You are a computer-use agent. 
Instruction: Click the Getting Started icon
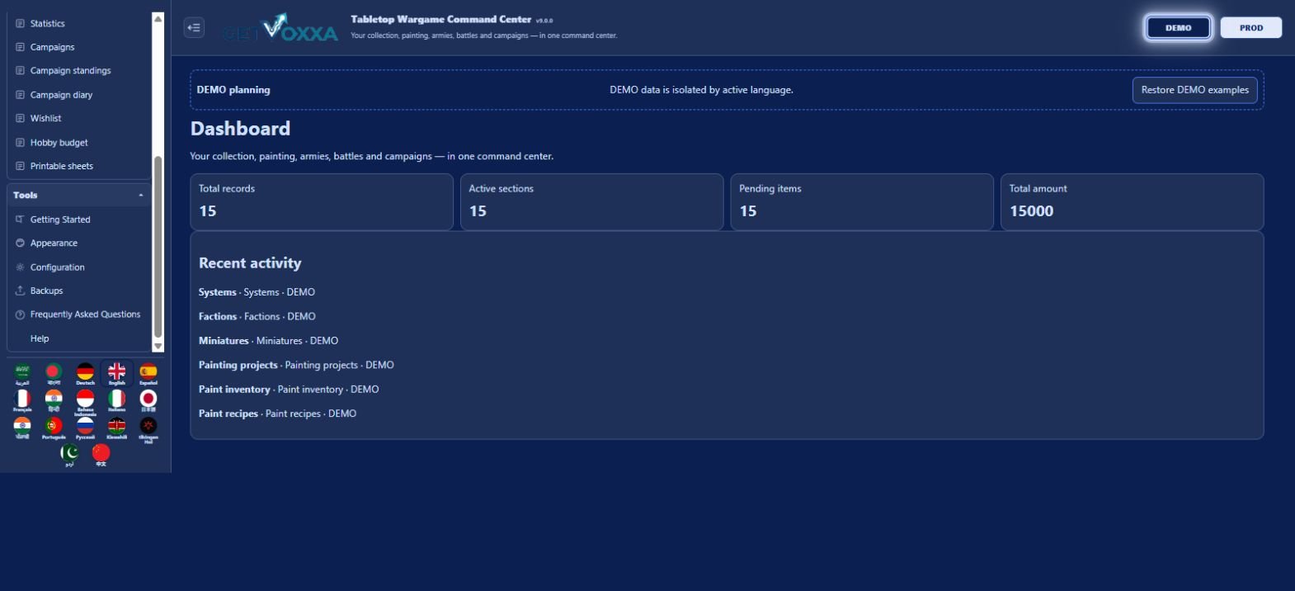pyautogui.click(x=20, y=220)
